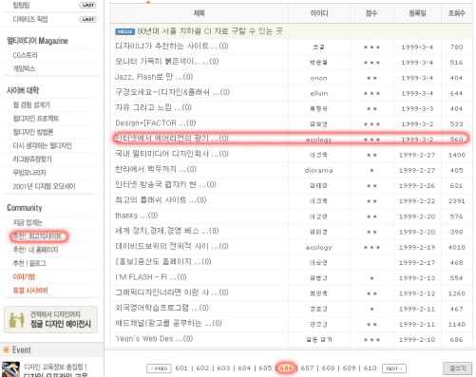The height and width of the screenshot is (377, 476).
Task: Open post 애드채널(광고를 공부하는
Action: coord(168,323)
